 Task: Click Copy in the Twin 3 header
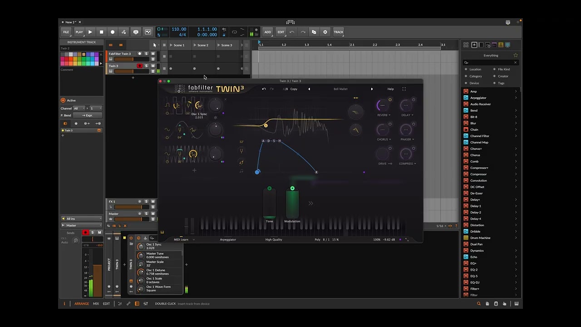pos(294,89)
